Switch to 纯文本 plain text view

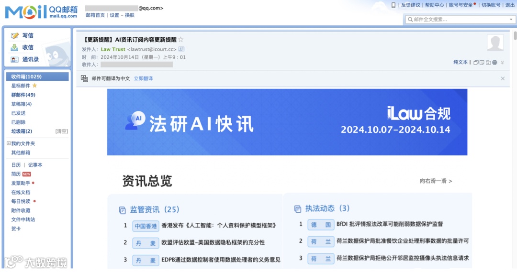461,62
